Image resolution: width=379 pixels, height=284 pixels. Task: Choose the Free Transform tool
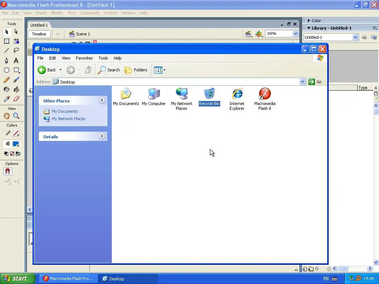pos(7,41)
